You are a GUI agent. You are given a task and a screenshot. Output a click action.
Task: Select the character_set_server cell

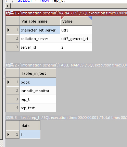40,30
